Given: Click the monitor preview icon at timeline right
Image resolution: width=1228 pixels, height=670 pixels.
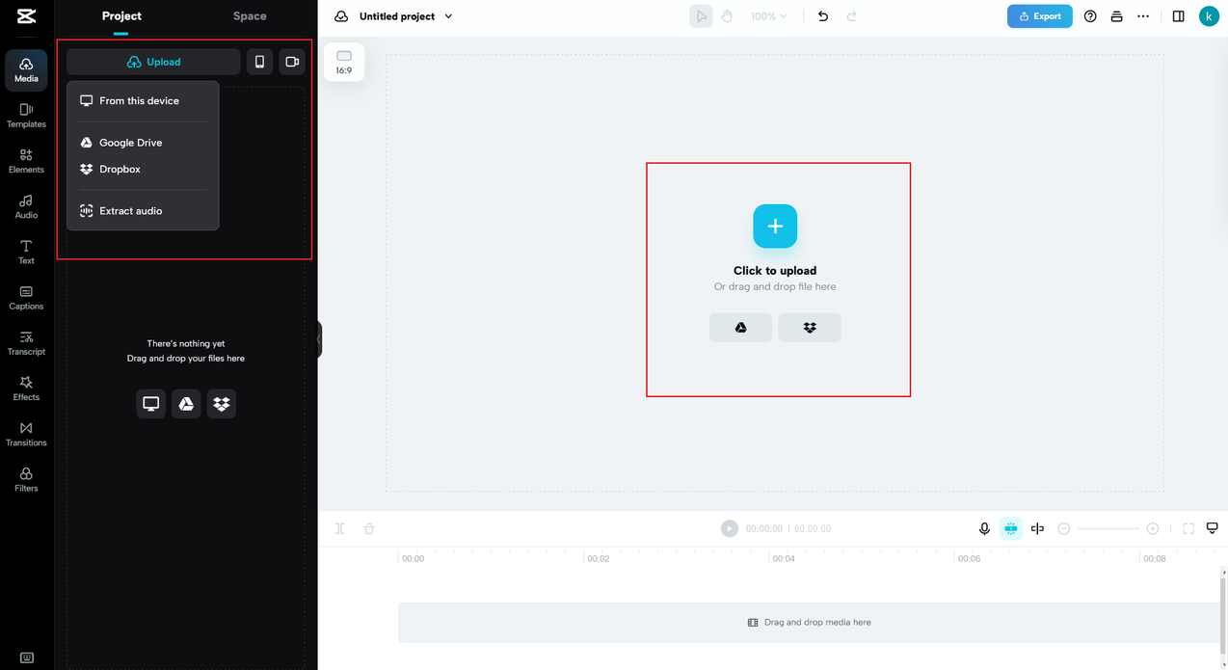Looking at the screenshot, I should [x=1213, y=528].
